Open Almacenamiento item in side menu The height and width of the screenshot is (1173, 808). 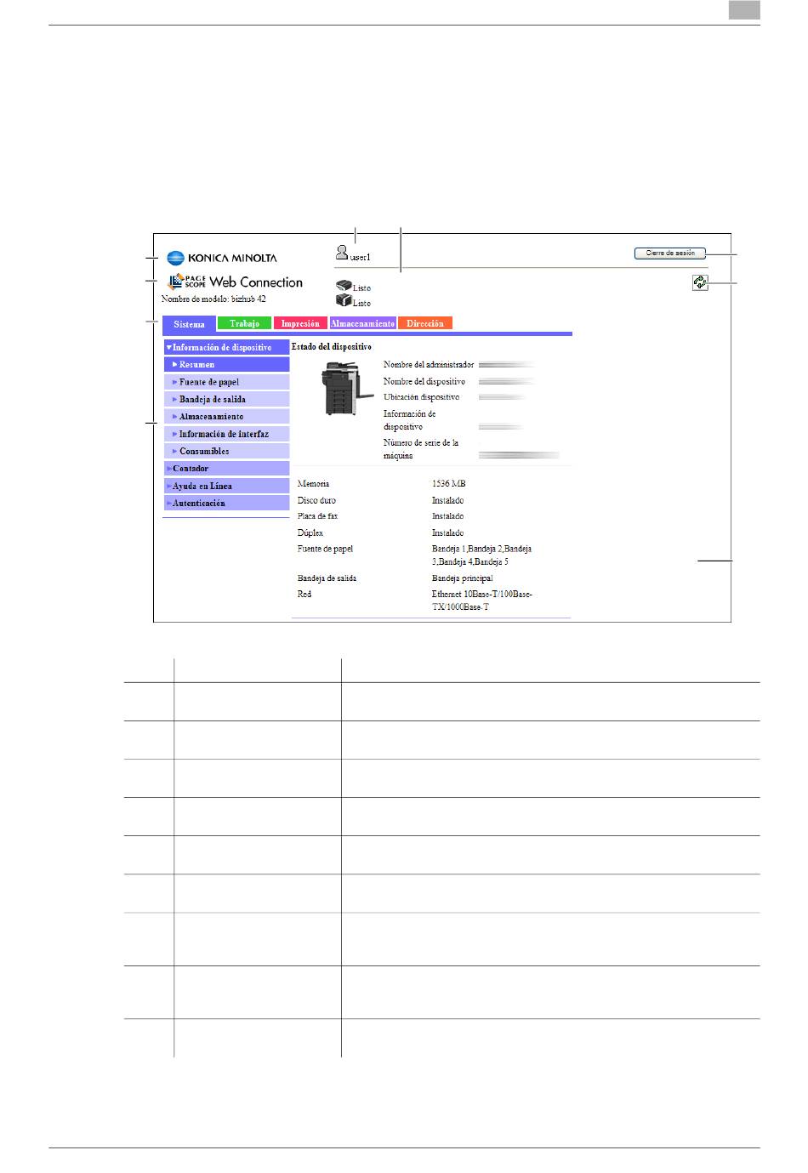[226, 416]
